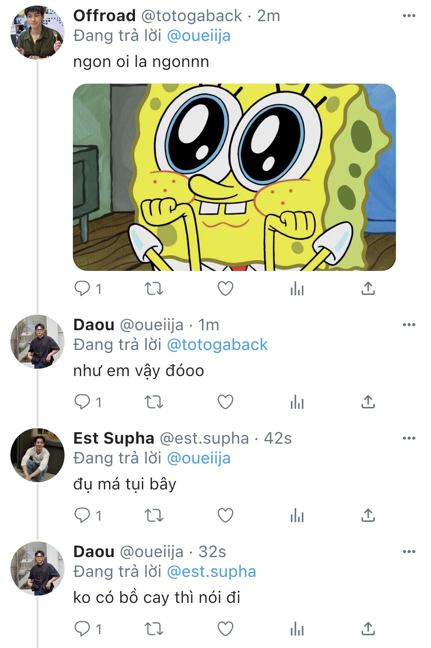The height and width of the screenshot is (648, 431).
Task: View analytics on Daou's 32s reply
Action: pos(297,629)
